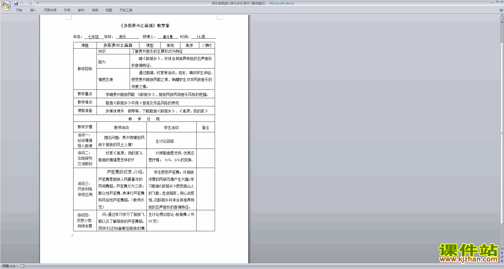Click the 教学过程 section heading
The height and width of the screenshot is (269, 504).
click(x=144, y=119)
